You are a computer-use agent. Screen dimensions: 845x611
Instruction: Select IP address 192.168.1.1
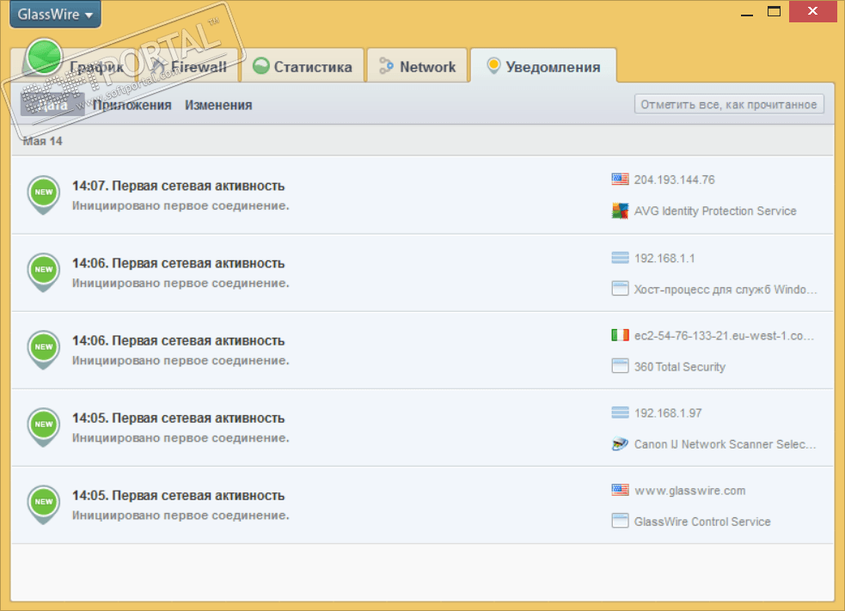tap(664, 259)
